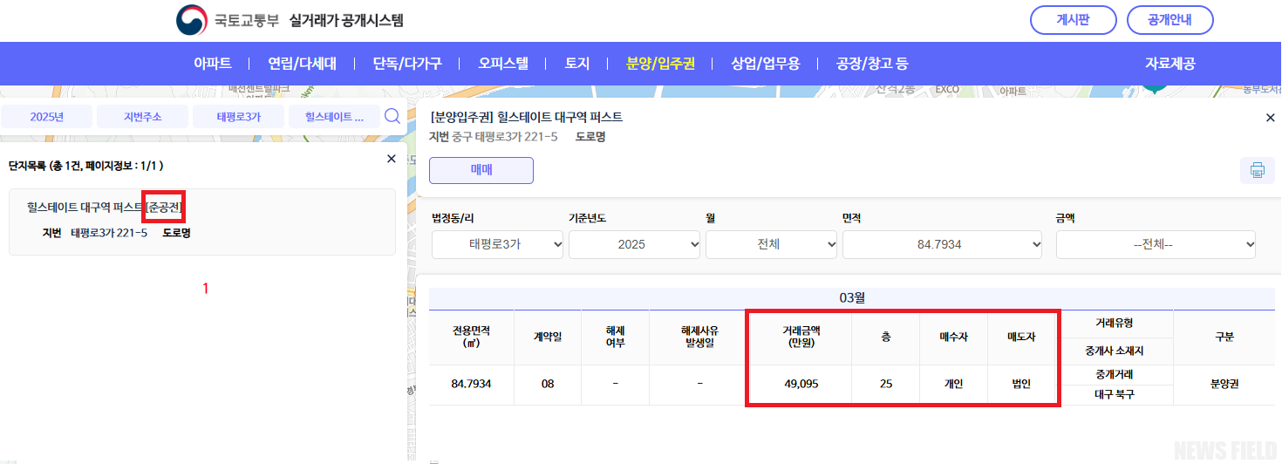Open the 공개안내 button
The height and width of the screenshot is (464, 1282).
point(1169,20)
